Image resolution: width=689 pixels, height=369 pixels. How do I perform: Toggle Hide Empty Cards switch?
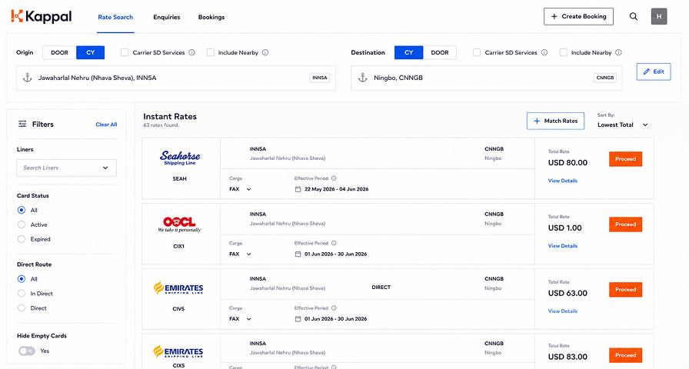(x=26, y=351)
